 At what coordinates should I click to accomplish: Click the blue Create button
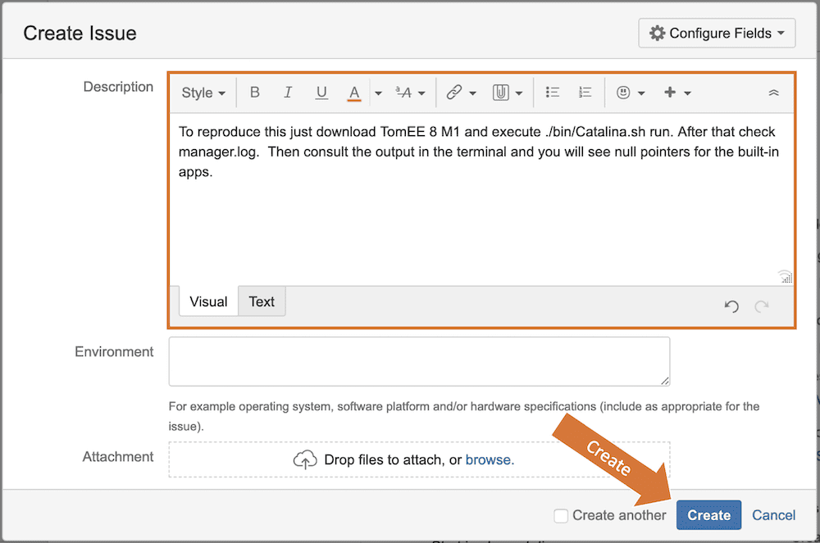pos(708,515)
